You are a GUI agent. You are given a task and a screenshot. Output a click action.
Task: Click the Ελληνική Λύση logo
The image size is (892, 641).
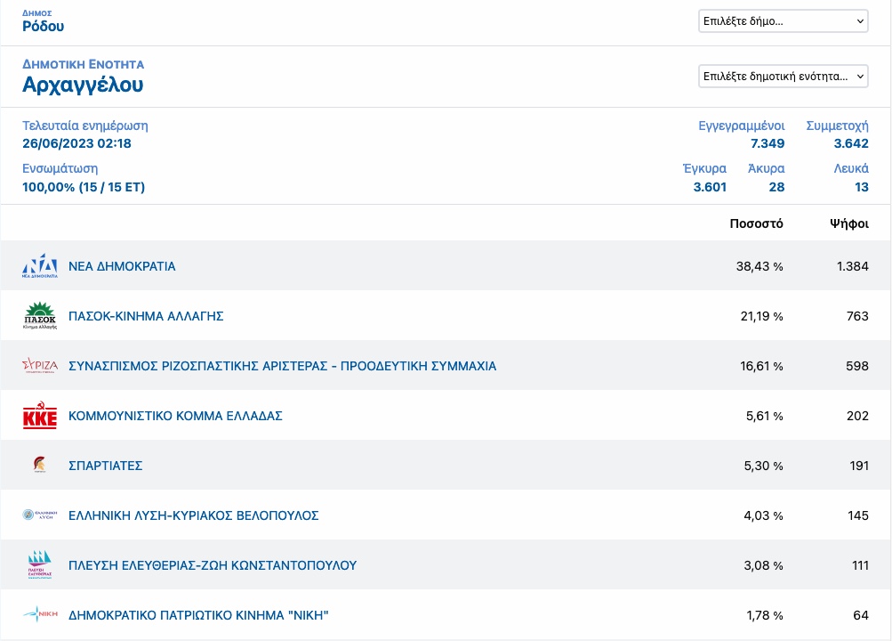coord(40,515)
